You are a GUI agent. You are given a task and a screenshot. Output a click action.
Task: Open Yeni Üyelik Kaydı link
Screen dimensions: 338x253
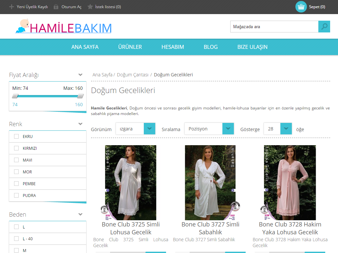[32, 7]
